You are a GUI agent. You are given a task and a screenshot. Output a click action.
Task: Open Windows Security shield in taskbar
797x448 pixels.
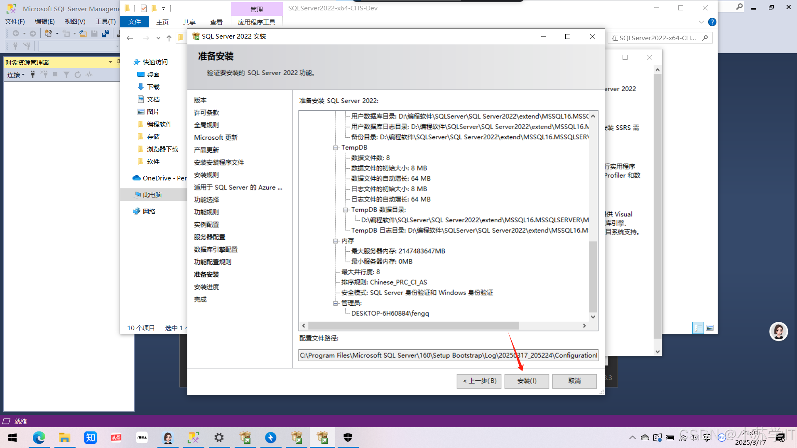click(x=348, y=438)
